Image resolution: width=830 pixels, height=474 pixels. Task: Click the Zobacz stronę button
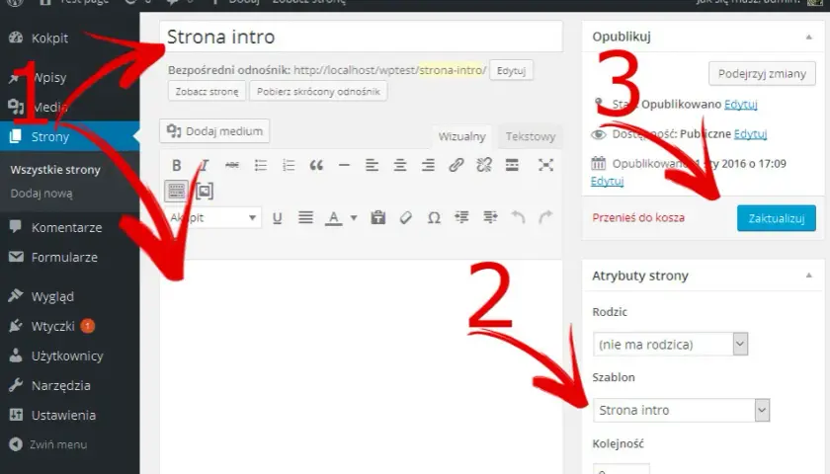pyautogui.click(x=207, y=92)
